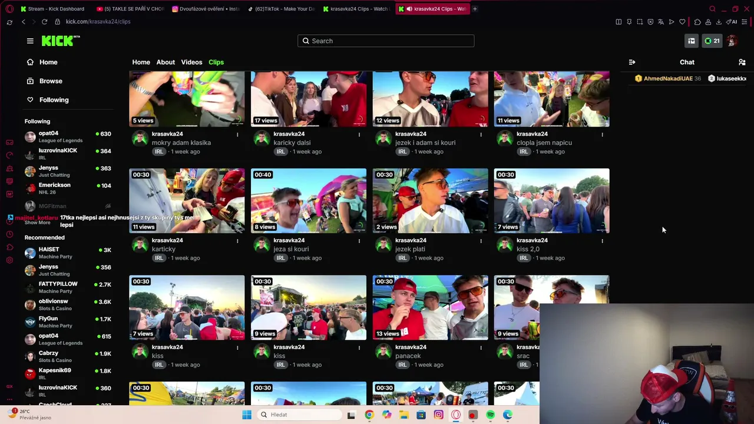Open Opera sidebar extensions icon

[9, 247]
